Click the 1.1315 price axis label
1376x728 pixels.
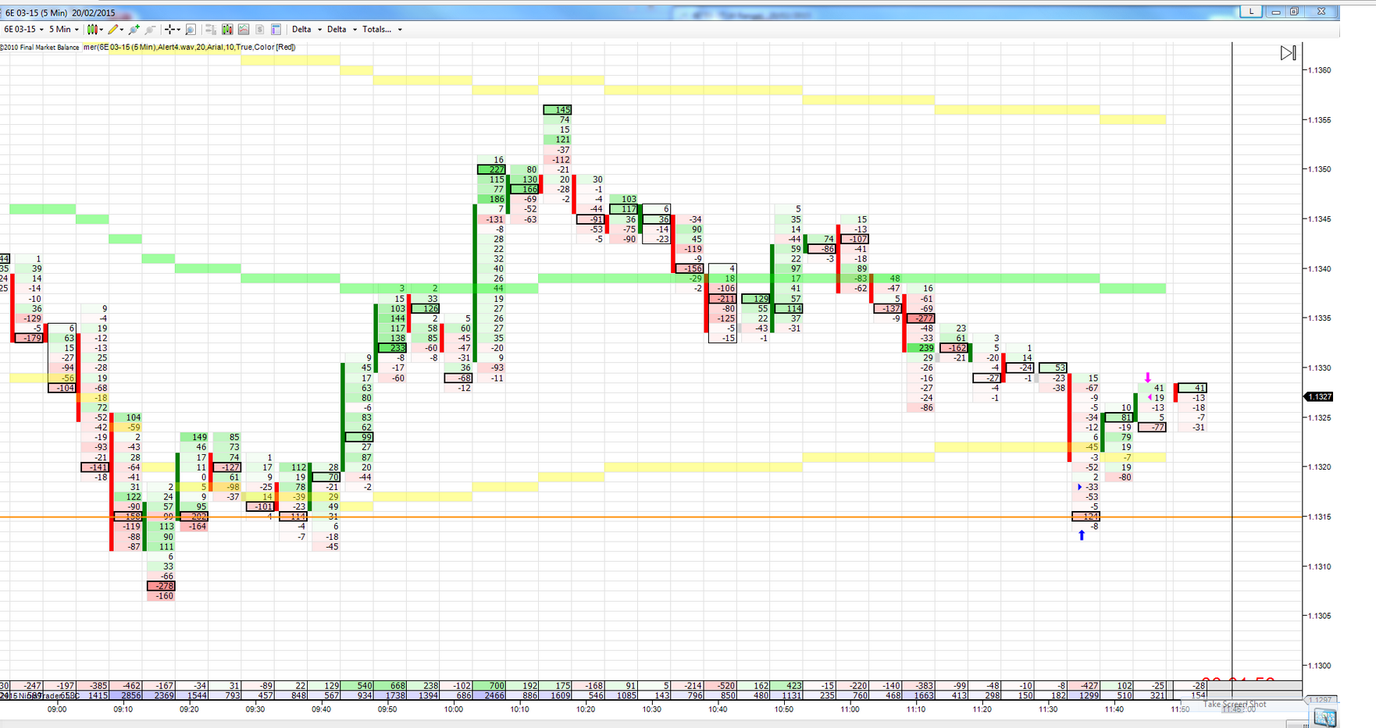(1319, 517)
